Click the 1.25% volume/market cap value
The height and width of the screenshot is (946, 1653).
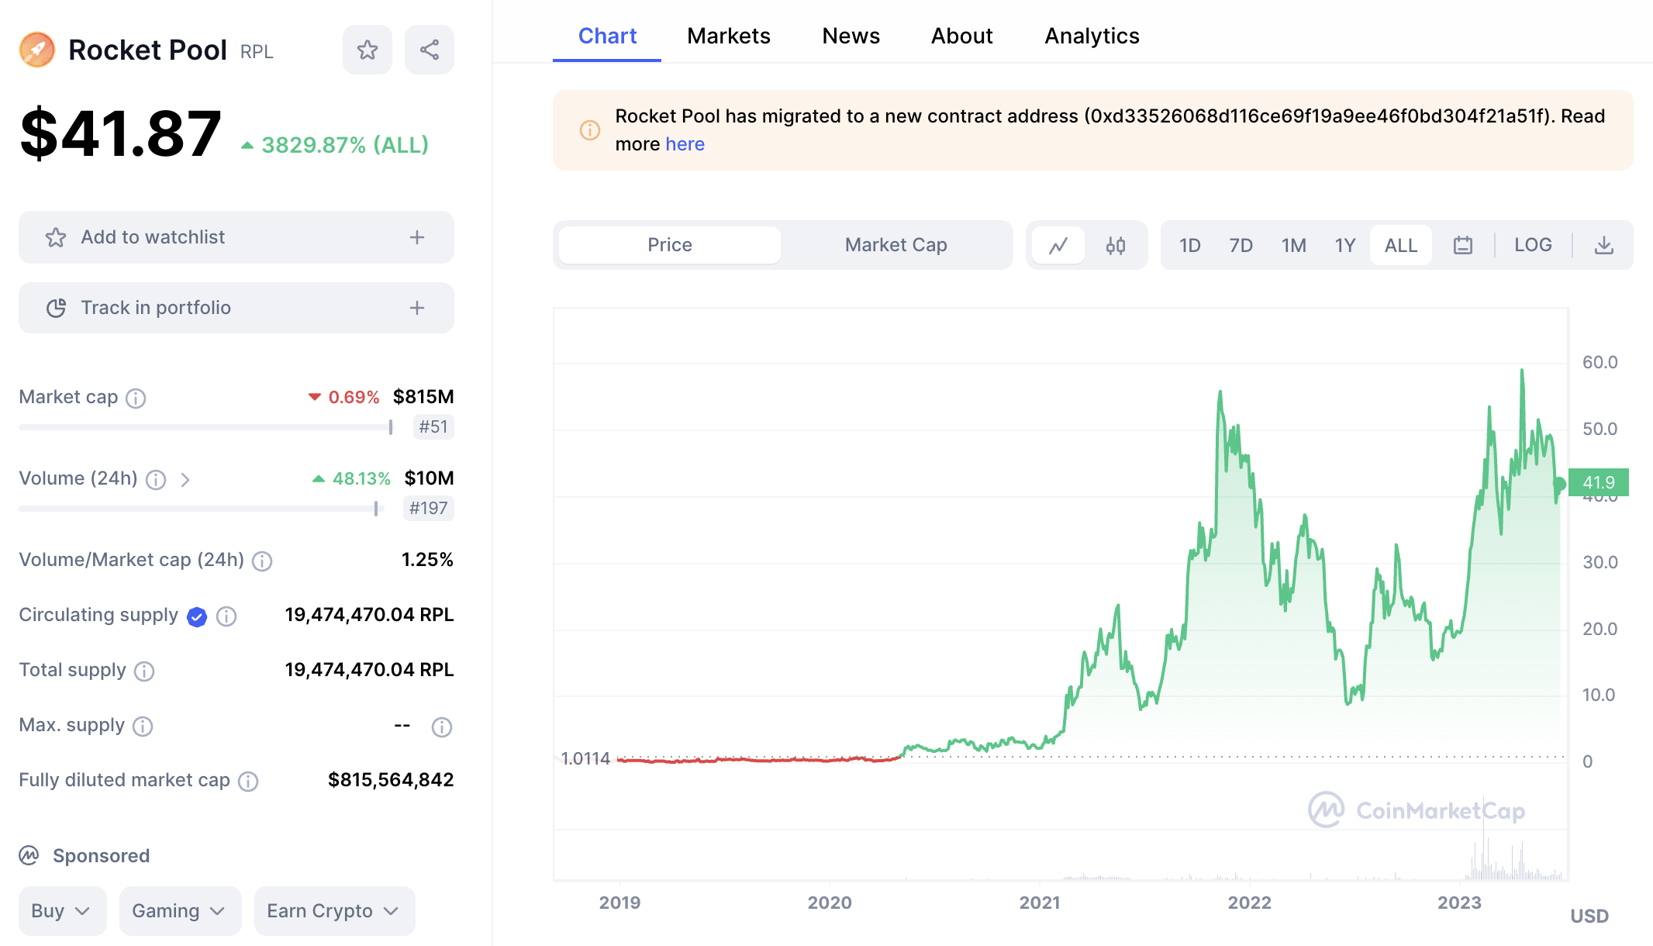click(x=427, y=560)
